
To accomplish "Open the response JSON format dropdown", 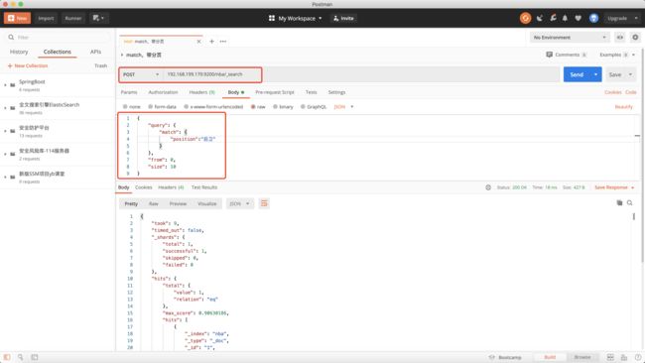I will click(240, 204).
